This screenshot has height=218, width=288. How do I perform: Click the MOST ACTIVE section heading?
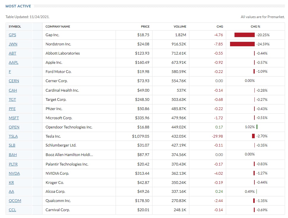tap(18, 6)
